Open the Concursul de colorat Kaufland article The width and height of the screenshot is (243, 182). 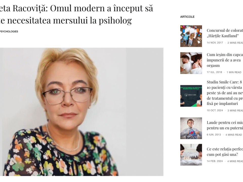pyautogui.click(x=225, y=33)
